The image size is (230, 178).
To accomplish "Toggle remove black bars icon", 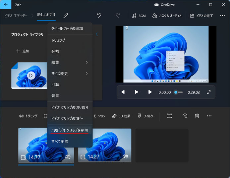I will (169, 116).
